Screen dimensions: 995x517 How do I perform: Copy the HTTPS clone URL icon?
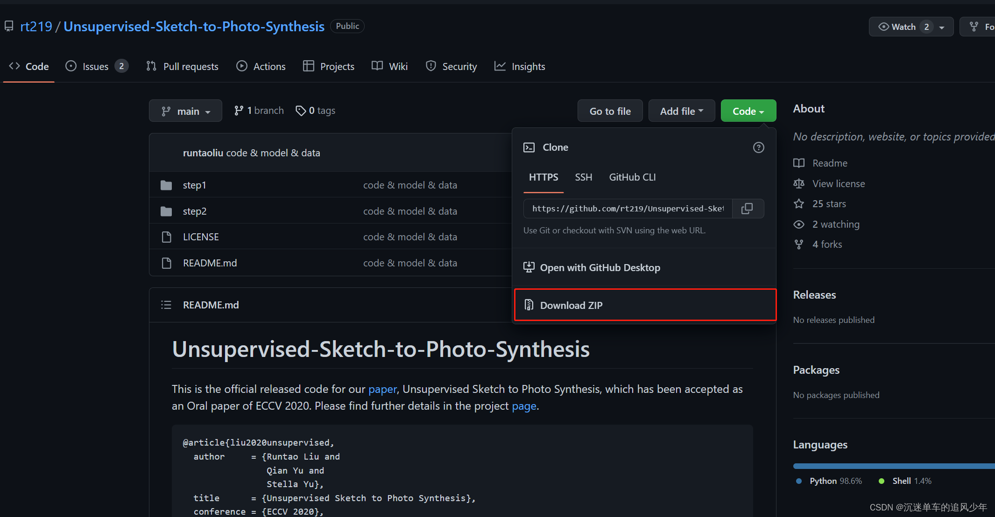[x=747, y=209]
